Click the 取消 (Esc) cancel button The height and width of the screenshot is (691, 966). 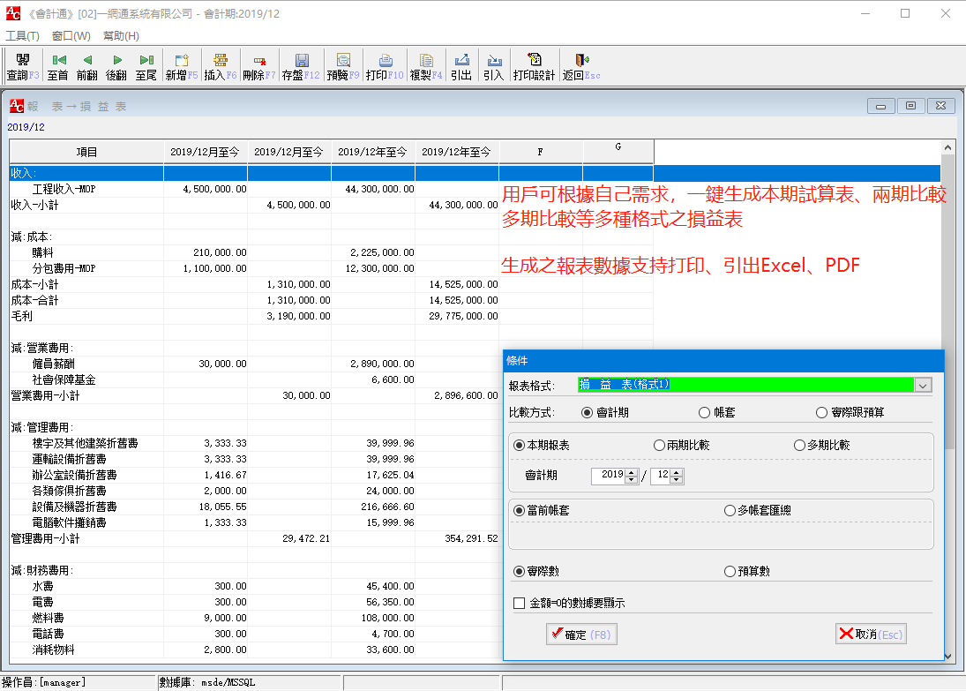coord(871,635)
